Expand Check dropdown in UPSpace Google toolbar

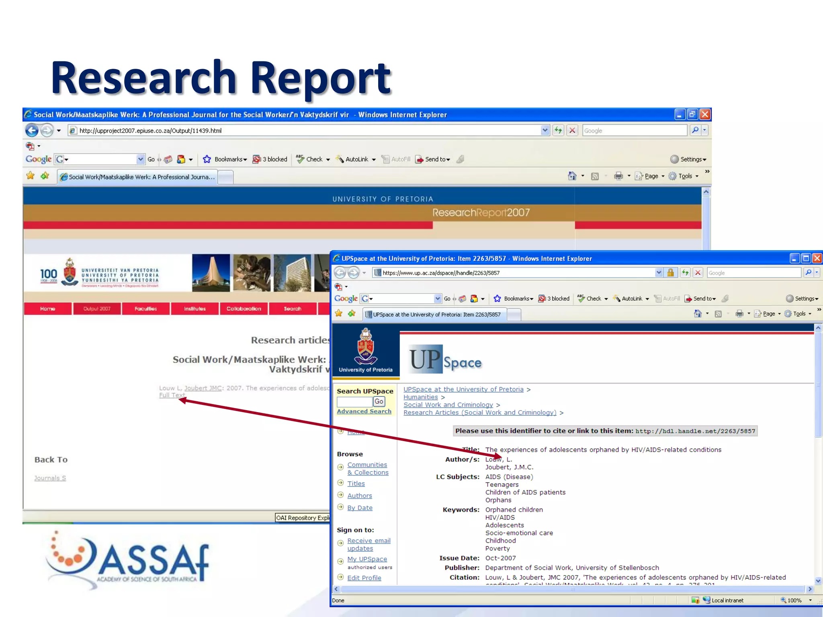point(606,299)
